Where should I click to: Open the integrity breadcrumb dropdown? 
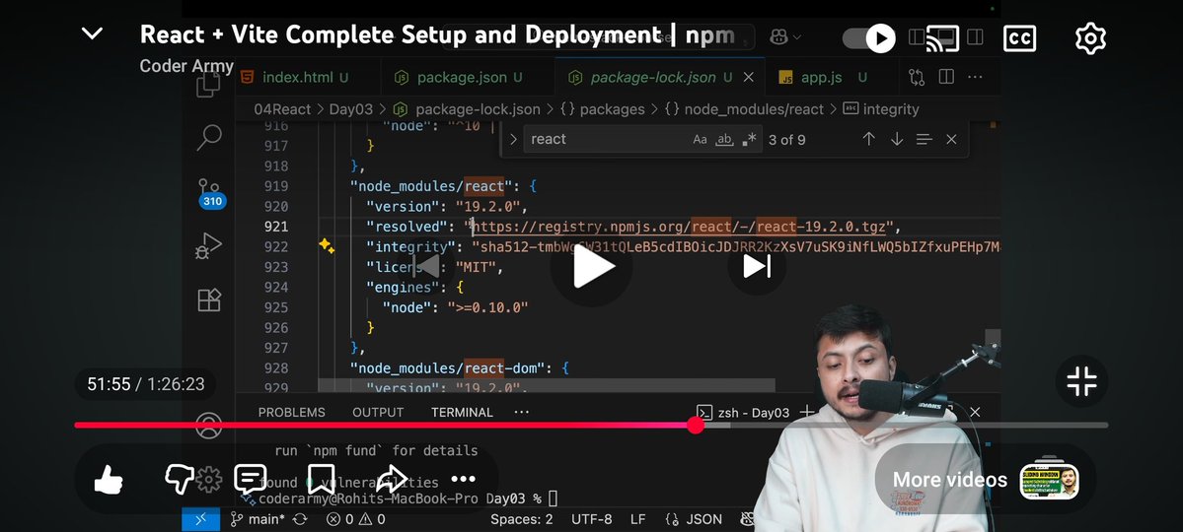click(880, 109)
